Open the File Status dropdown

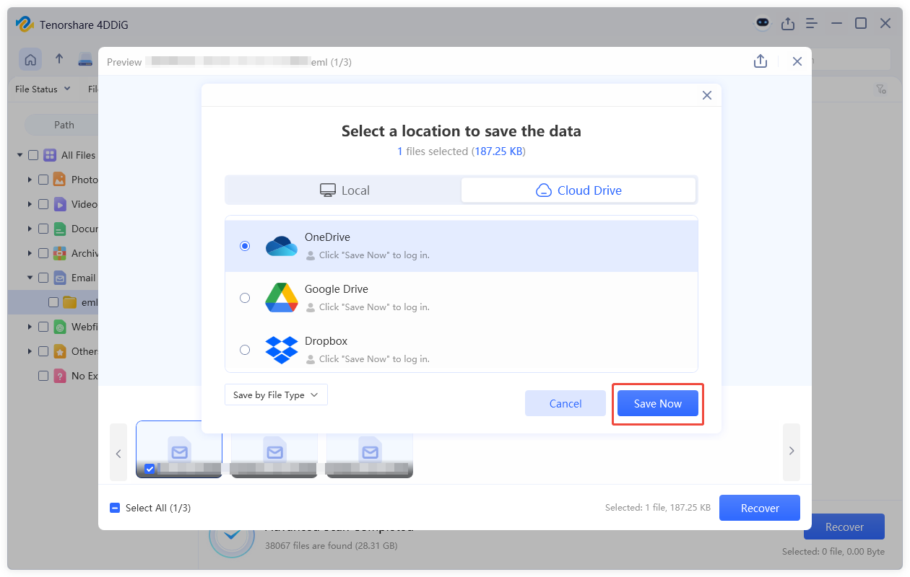coord(42,89)
